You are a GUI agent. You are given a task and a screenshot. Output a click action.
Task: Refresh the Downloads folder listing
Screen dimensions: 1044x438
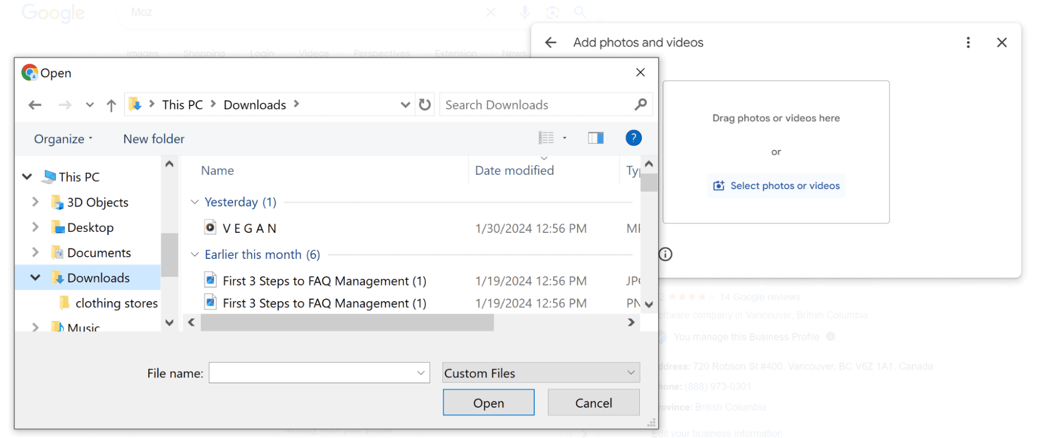click(425, 105)
